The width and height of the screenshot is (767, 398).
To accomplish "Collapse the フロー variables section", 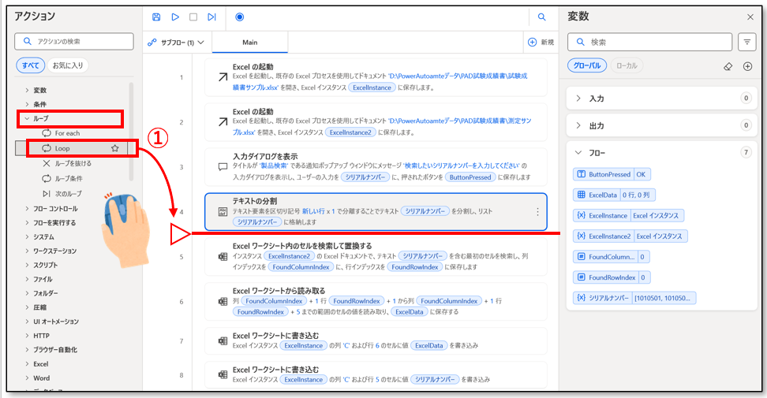I will pos(578,152).
